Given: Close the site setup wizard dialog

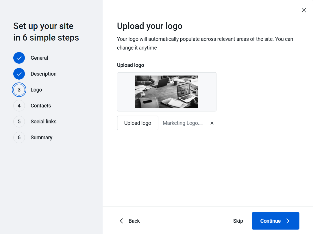Looking at the screenshot, I should click(x=304, y=10).
